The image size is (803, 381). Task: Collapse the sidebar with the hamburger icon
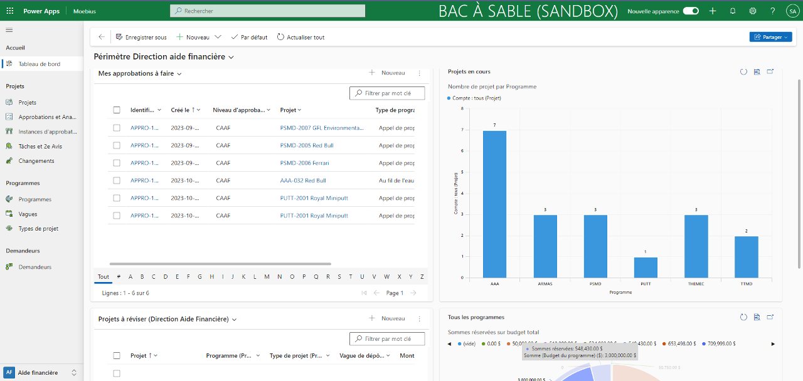coord(9,30)
